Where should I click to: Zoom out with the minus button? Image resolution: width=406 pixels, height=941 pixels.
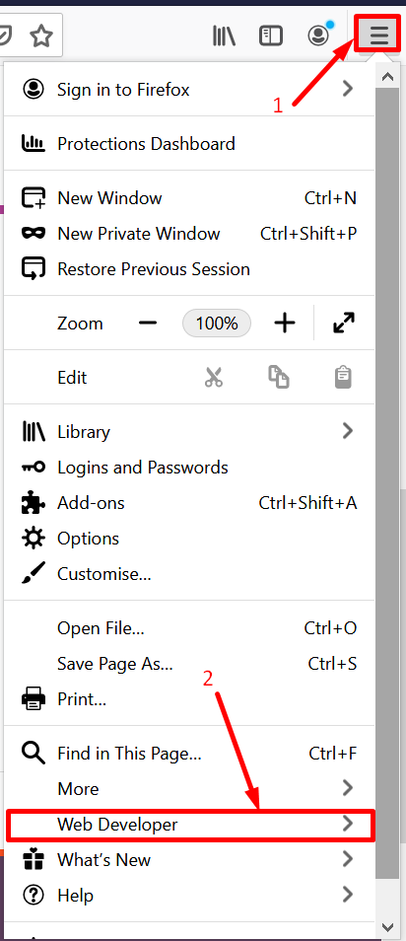(148, 324)
